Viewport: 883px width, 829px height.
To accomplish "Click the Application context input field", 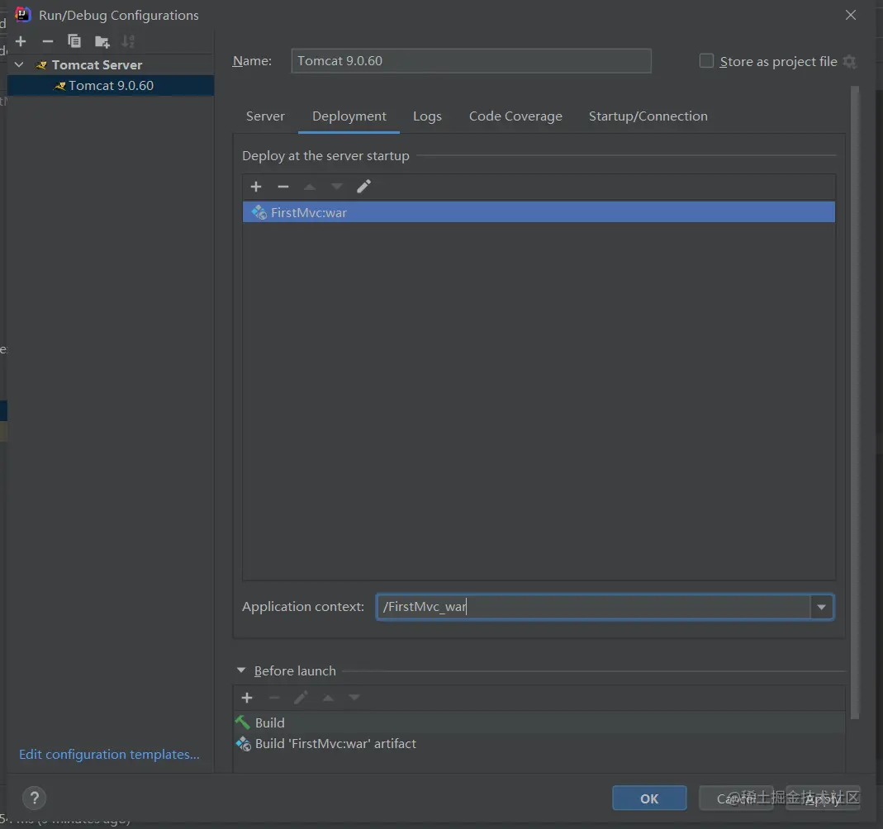I will tap(593, 607).
